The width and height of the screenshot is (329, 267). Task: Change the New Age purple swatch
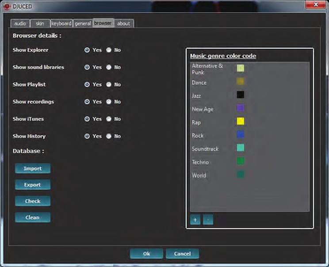(x=241, y=108)
